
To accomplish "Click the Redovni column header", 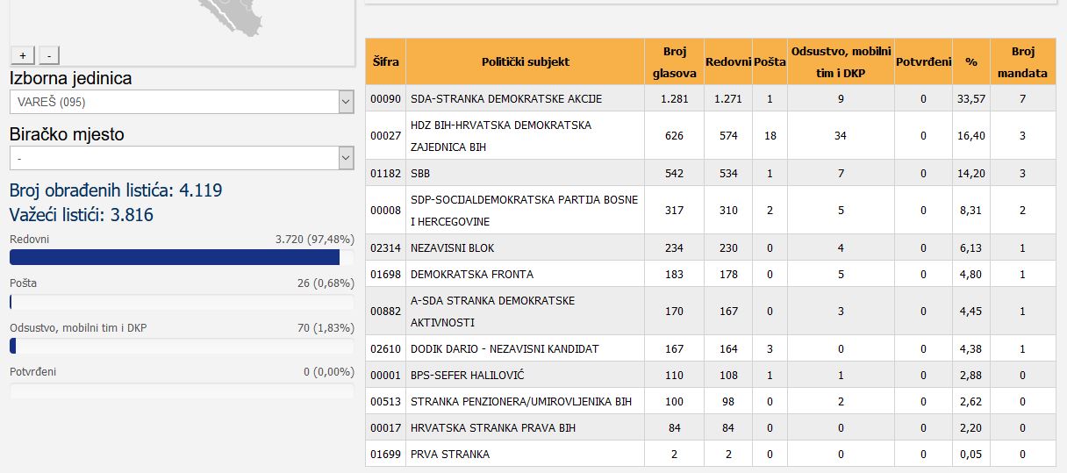I will (x=728, y=61).
